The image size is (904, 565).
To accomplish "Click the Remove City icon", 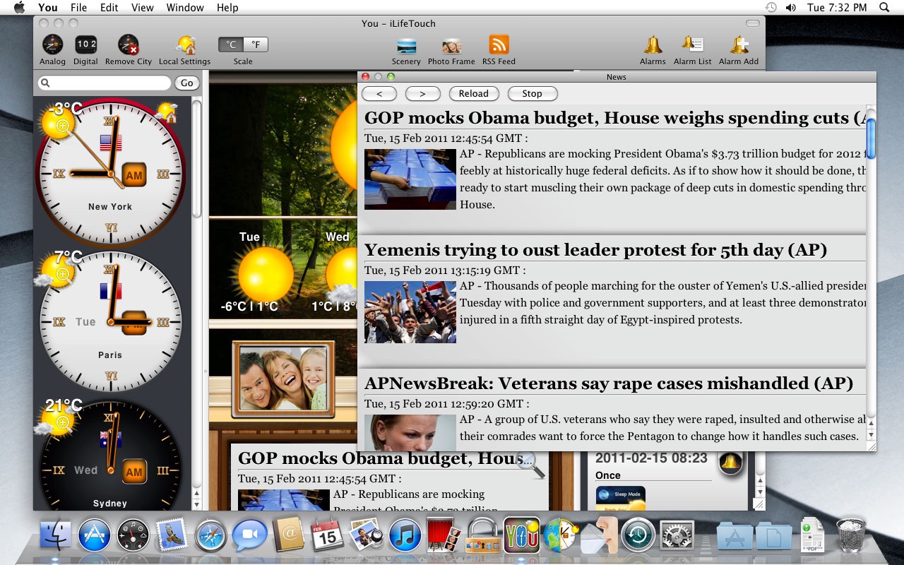I will tap(129, 45).
